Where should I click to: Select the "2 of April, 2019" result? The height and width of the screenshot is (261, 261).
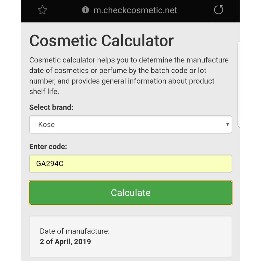pyautogui.click(x=65, y=242)
